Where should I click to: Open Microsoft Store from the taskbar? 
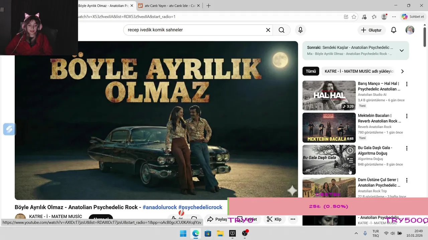point(208,233)
